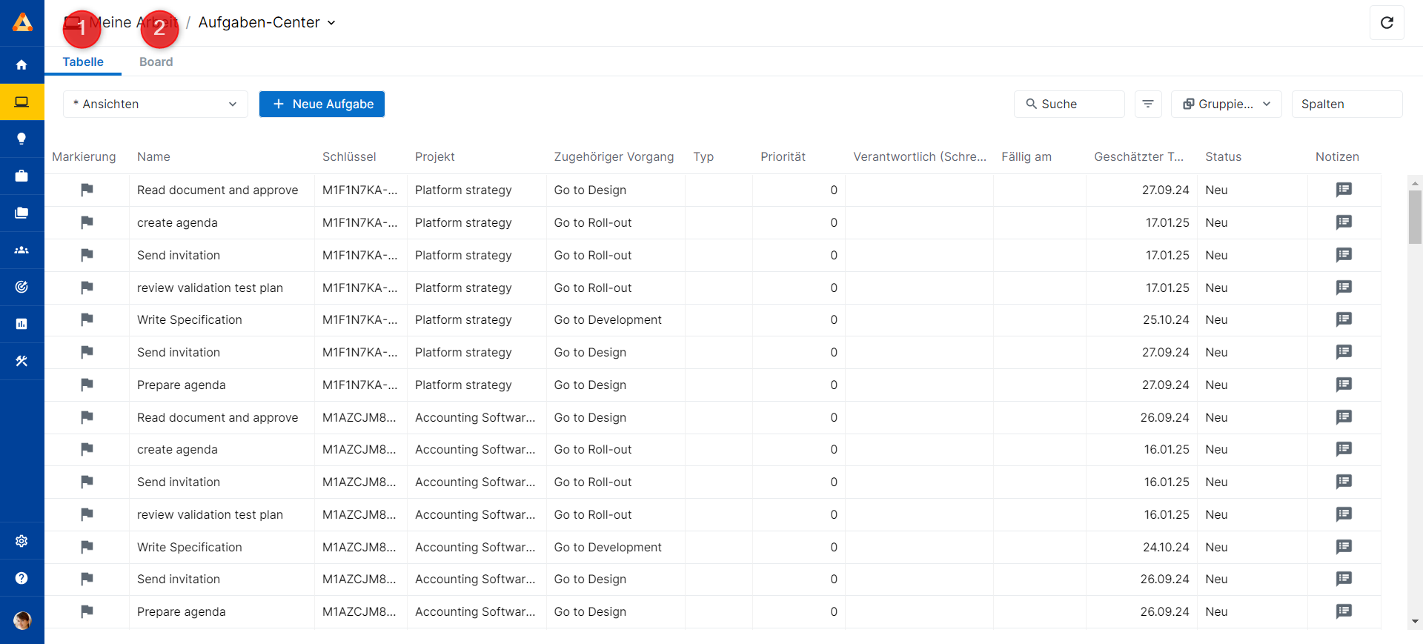Open the filter icon next to search

(1148, 104)
